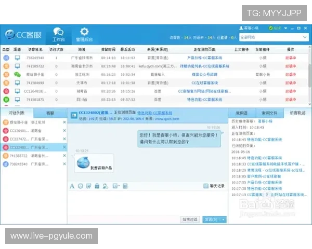This screenshot has height=249, width=312.
Task: Click monitor channel icon for visitor 741584699
Action: coord(18,82)
